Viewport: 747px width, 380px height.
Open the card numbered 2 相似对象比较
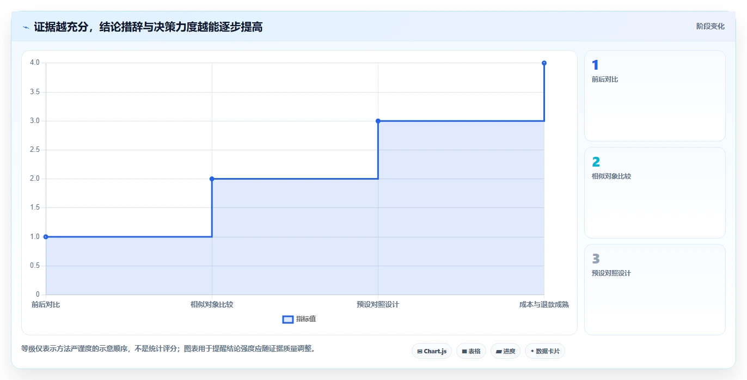pos(654,193)
